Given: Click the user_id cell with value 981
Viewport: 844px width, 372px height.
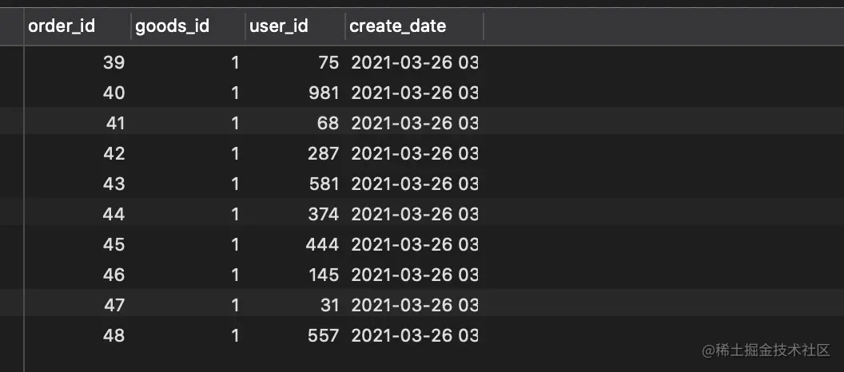Looking at the screenshot, I should [x=323, y=93].
